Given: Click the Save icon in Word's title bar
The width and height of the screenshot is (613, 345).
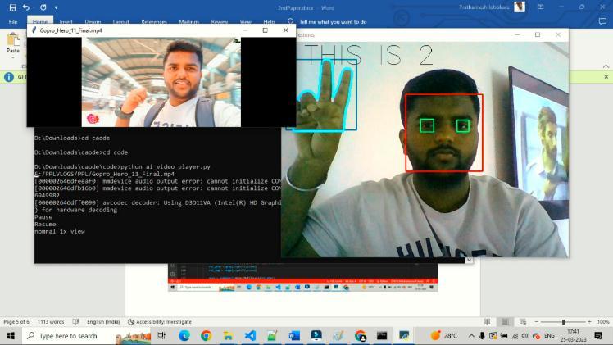Looking at the screenshot, I should 12,7.
